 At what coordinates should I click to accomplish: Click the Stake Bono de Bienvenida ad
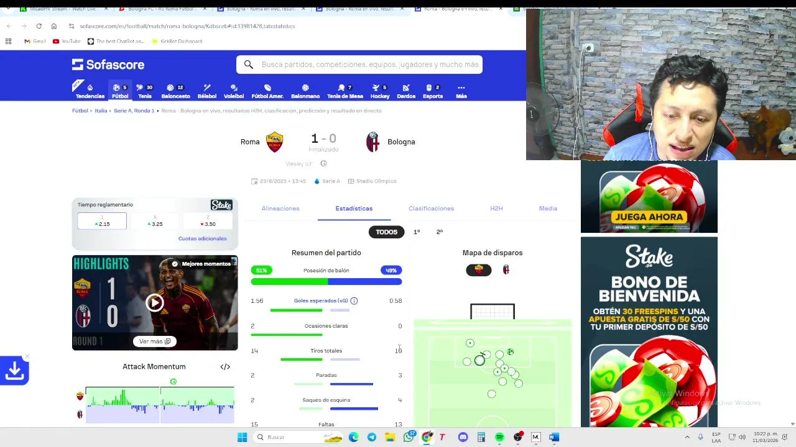[649, 332]
